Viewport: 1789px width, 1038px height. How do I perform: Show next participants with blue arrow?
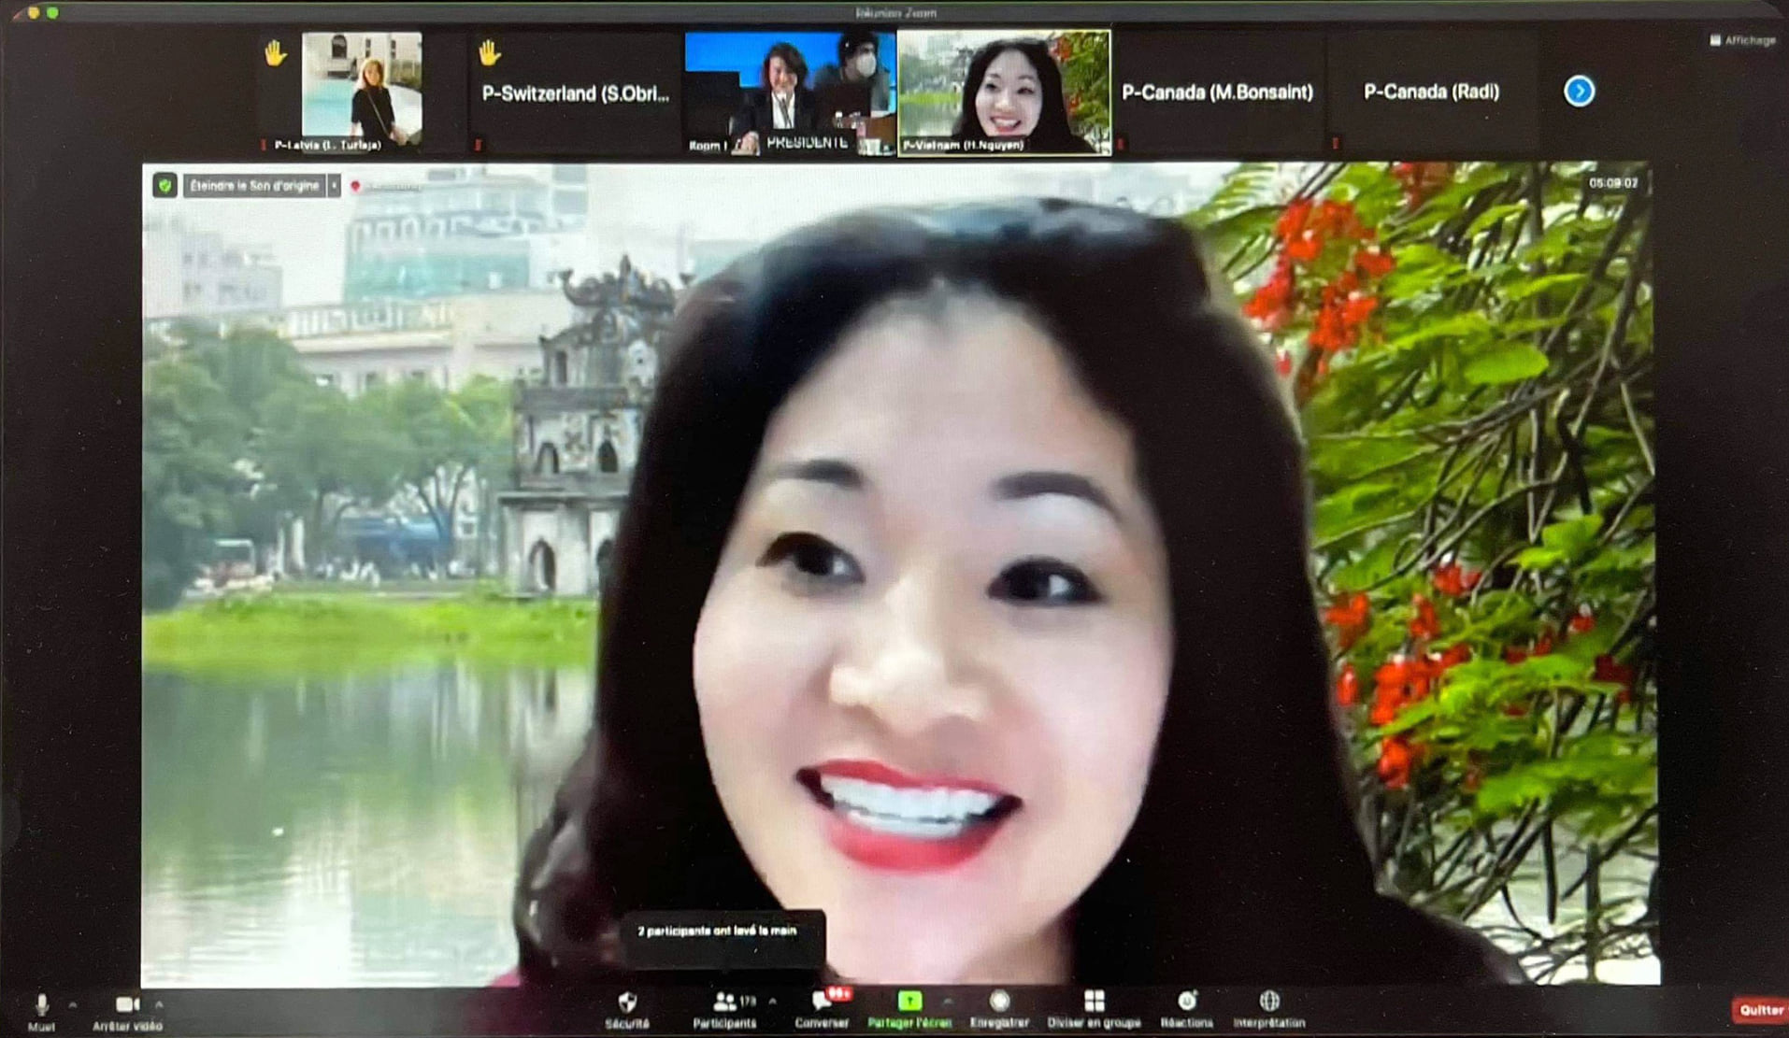tap(1579, 92)
